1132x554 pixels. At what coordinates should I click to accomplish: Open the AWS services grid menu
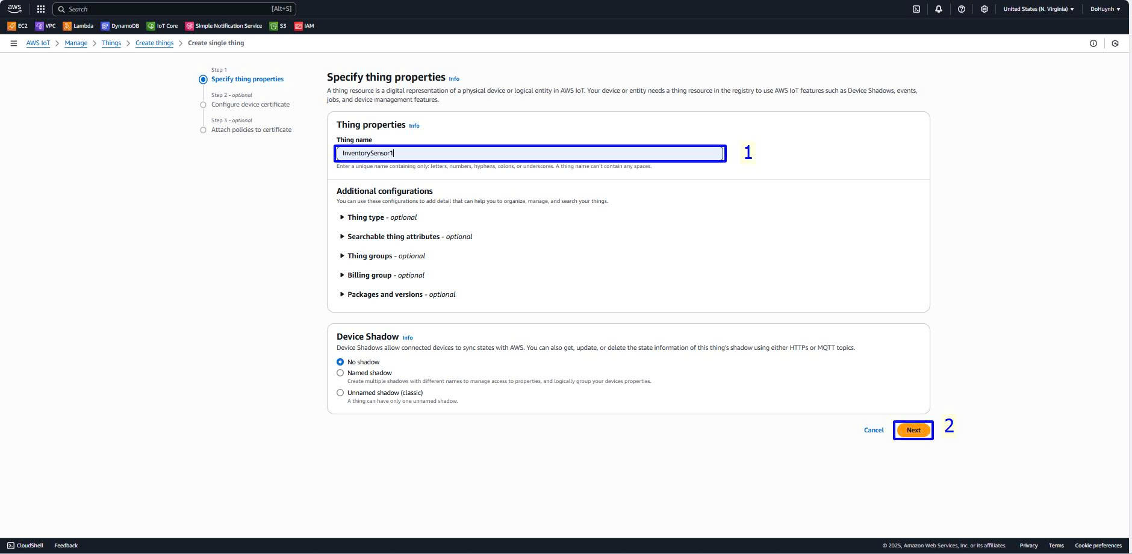click(x=40, y=9)
